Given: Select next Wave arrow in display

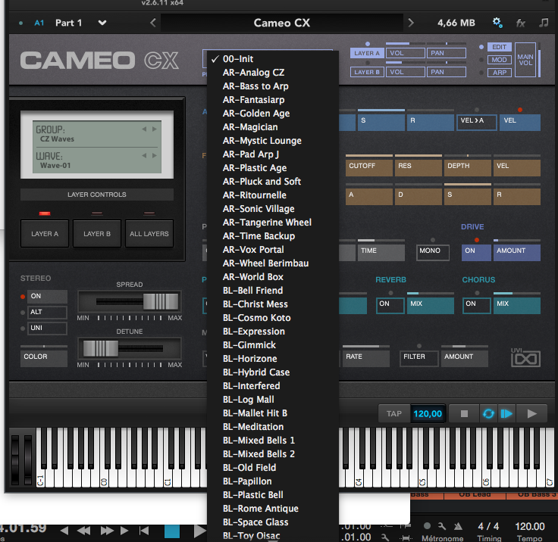Looking at the screenshot, I should (155, 155).
